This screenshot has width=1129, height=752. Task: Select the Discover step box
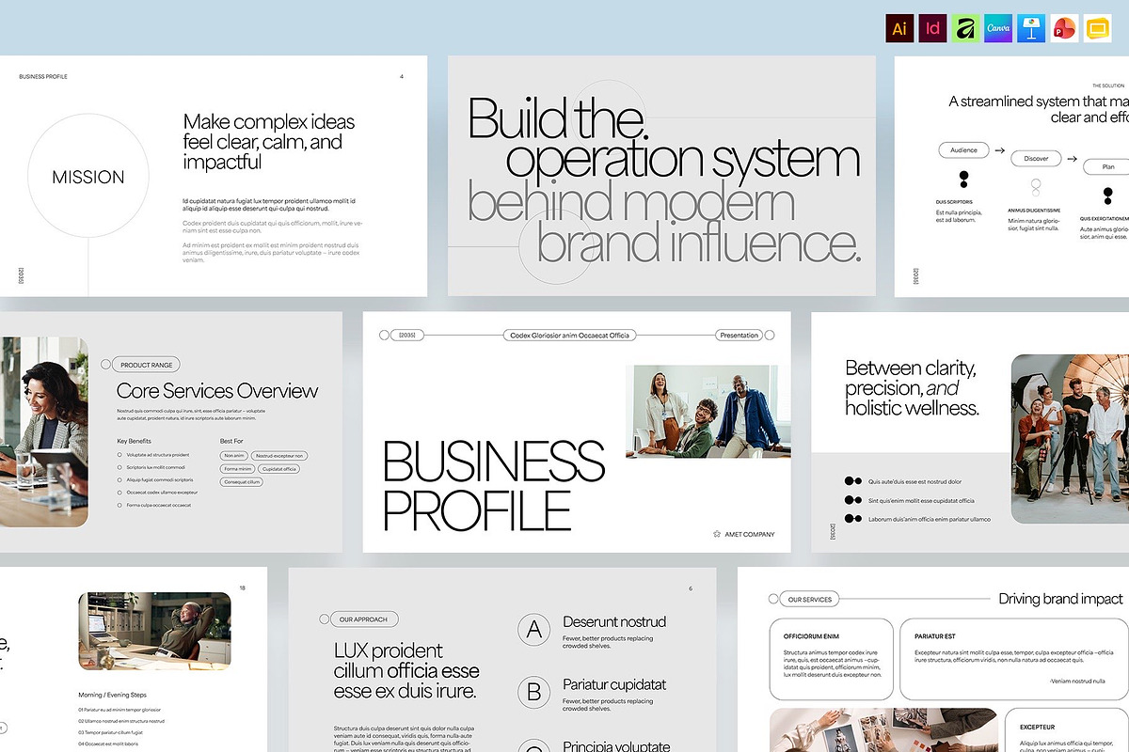(x=1036, y=159)
